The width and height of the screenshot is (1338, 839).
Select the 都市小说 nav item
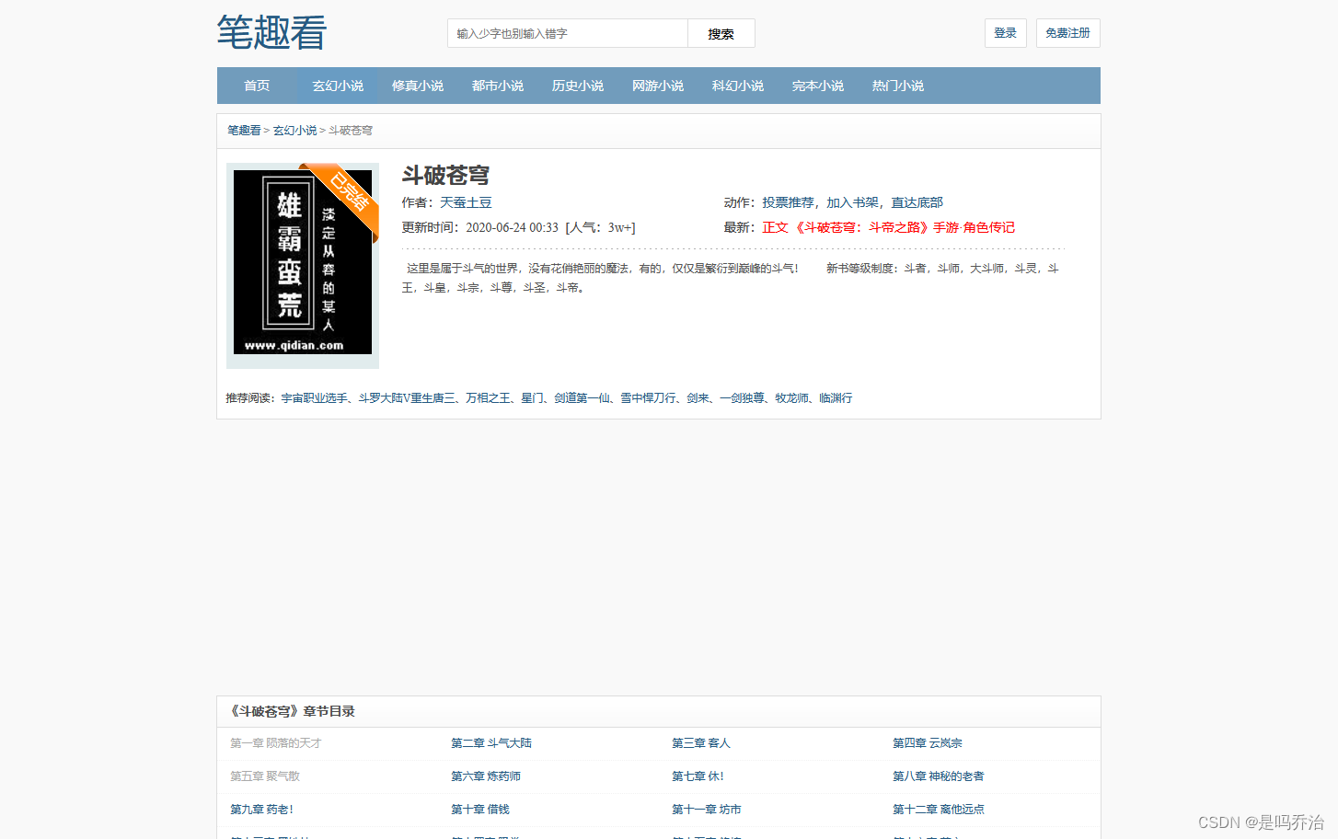[497, 86]
